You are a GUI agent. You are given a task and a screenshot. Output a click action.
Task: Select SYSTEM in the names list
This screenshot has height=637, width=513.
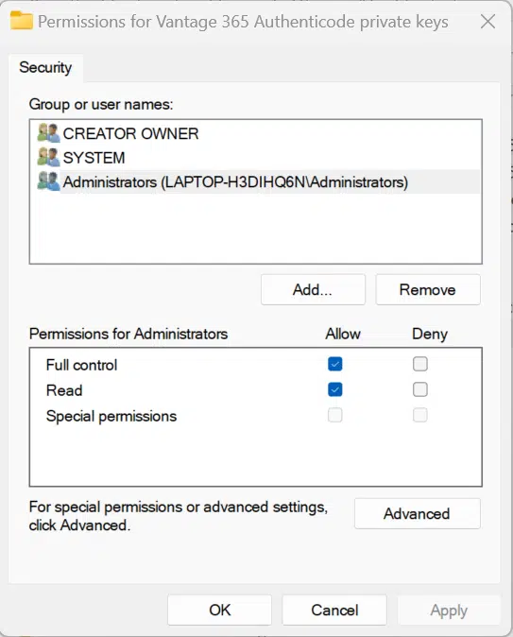click(x=94, y=158)
